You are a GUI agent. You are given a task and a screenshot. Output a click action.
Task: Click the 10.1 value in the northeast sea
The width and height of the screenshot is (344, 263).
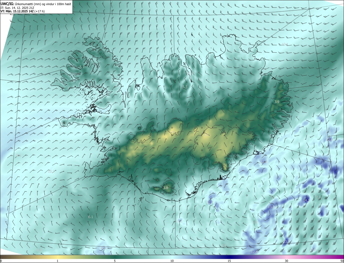[285, 44]
